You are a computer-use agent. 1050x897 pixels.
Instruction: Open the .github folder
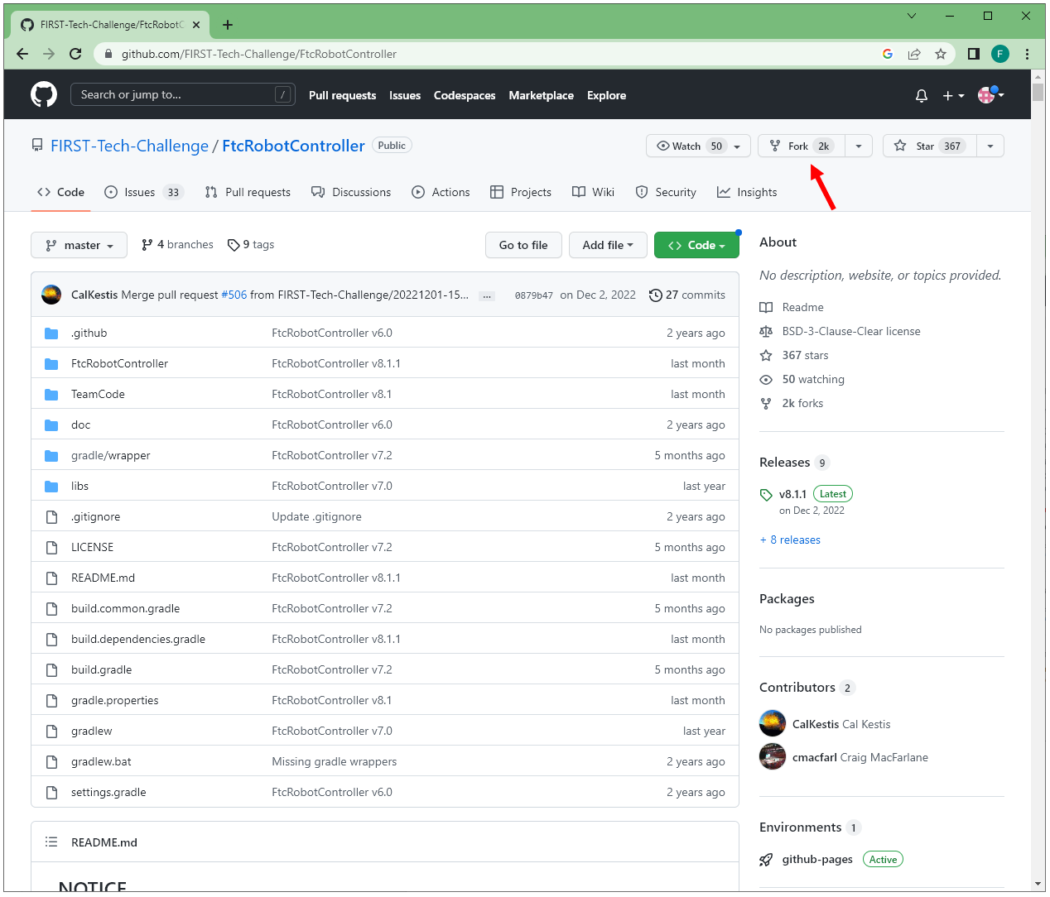(89, 333)
